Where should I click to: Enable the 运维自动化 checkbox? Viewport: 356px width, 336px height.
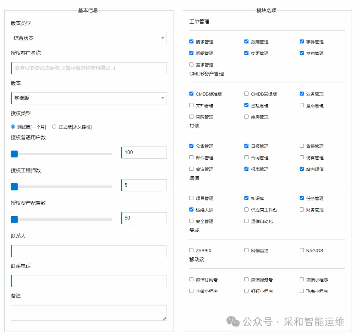(246, 221)
